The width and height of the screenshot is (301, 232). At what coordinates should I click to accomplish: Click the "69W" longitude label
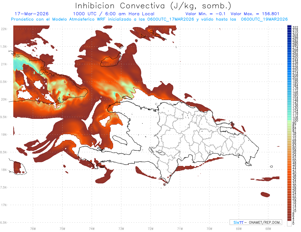[239, 228]
